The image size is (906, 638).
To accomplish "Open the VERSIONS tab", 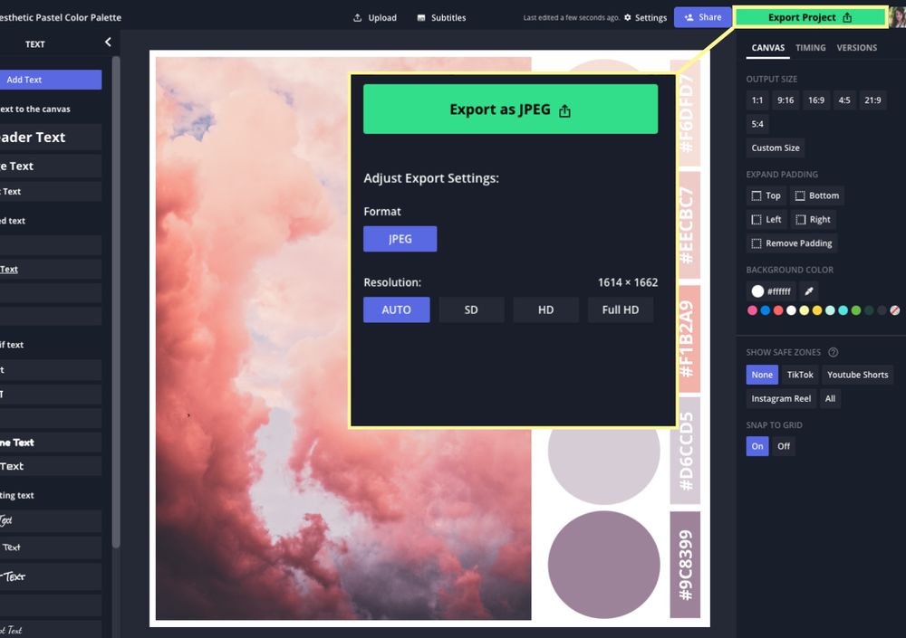I will (857, 47).
